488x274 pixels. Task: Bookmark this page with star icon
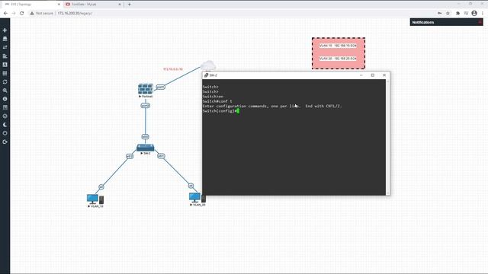coord(448,14)
